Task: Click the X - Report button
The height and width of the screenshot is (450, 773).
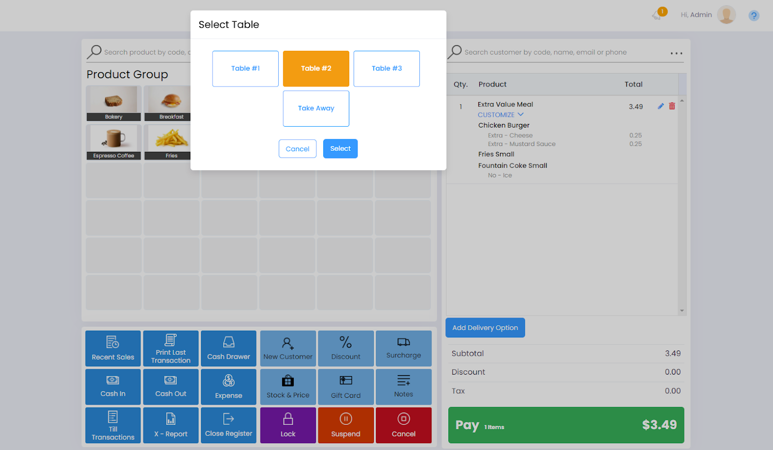Action: click(171, 425)
